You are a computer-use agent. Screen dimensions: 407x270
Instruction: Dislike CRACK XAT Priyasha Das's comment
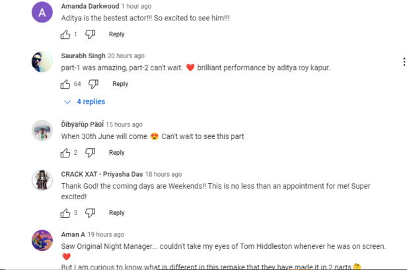[x=91, y=213]
